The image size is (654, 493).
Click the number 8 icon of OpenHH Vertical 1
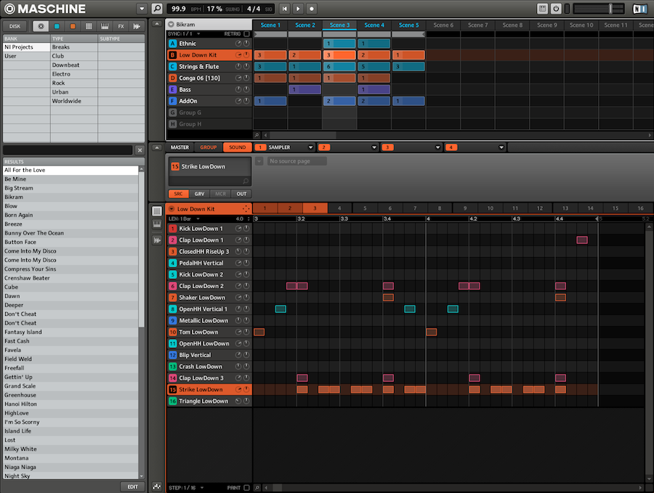point(173,309)
